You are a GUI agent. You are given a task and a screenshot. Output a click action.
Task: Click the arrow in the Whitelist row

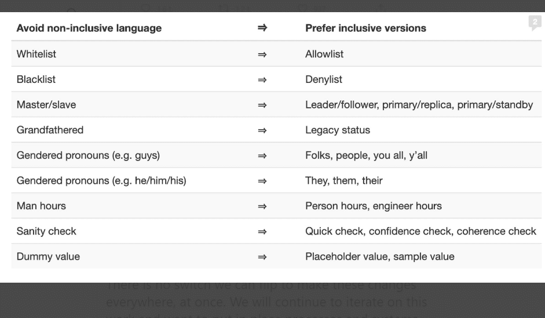click(x=262, y=54)
